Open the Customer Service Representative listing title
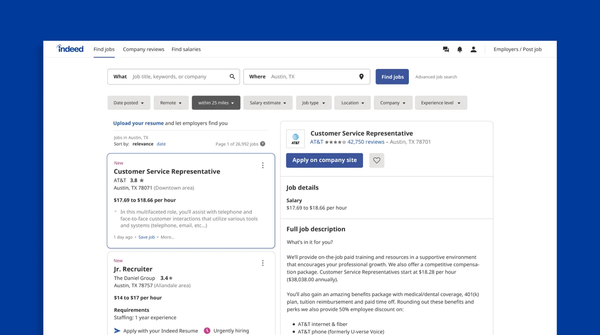 167,171
